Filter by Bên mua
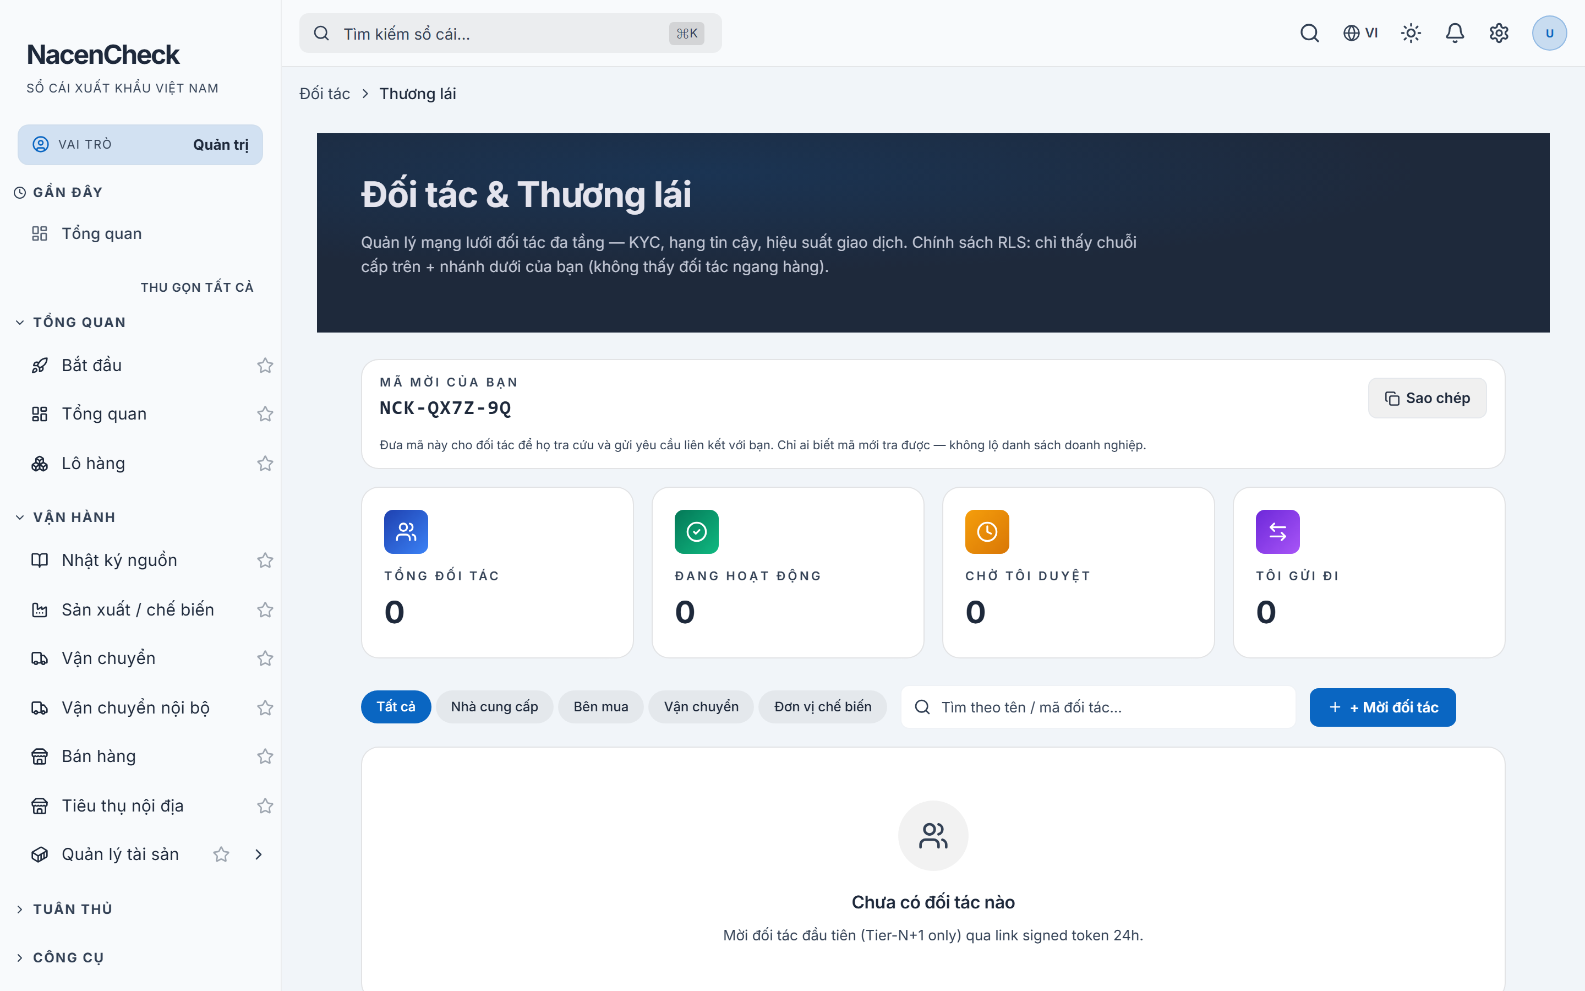 click(x=600, y=706)
